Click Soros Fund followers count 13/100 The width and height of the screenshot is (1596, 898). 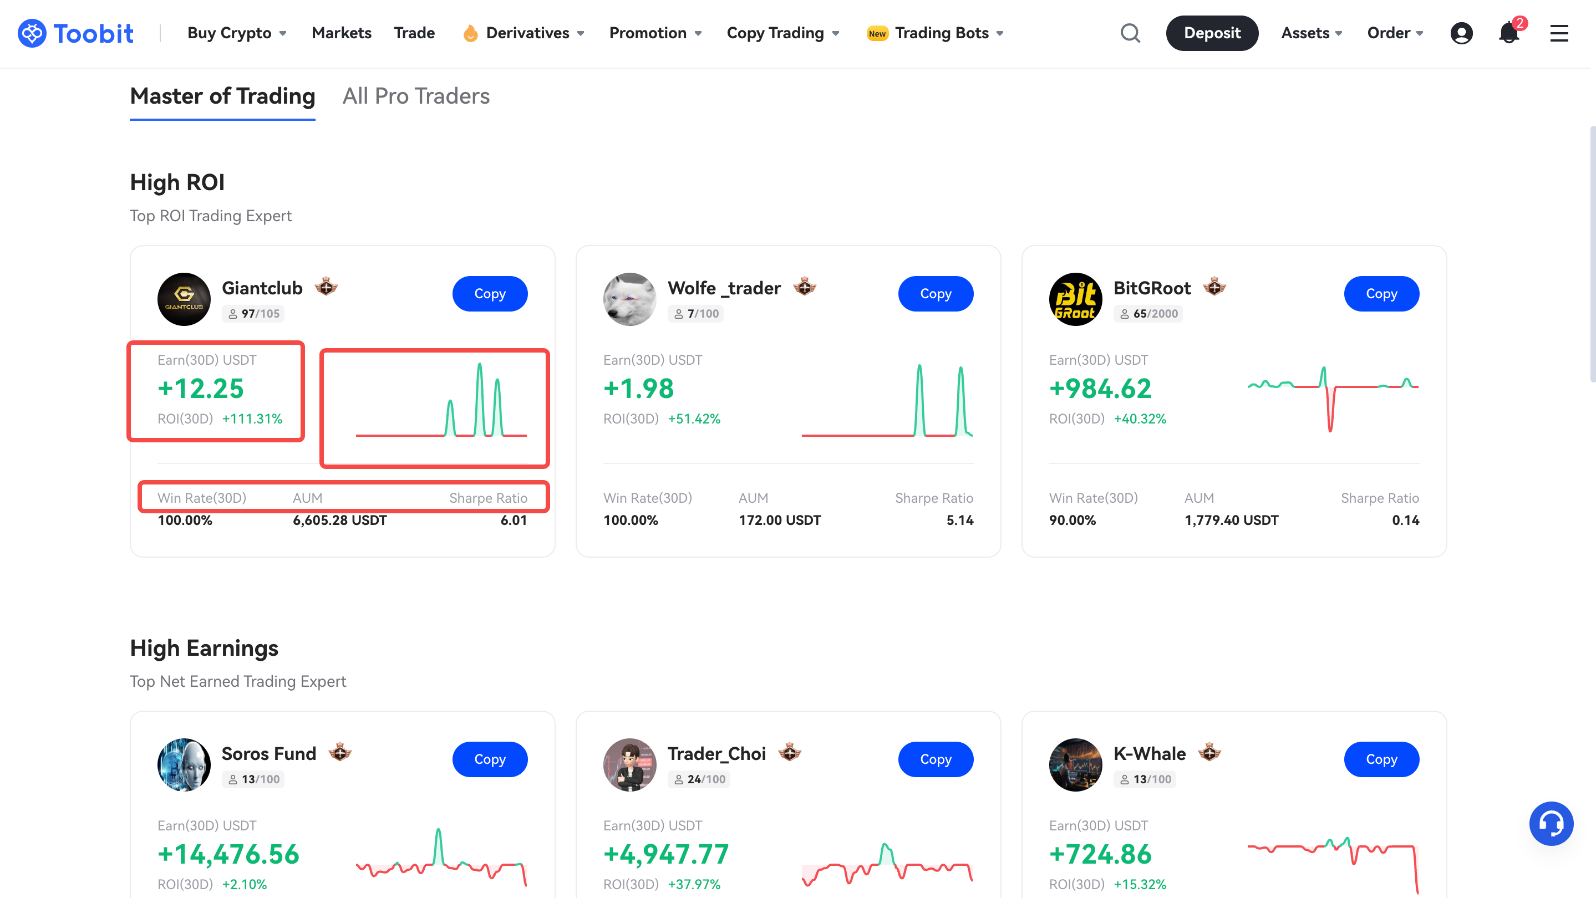point(253,780)
